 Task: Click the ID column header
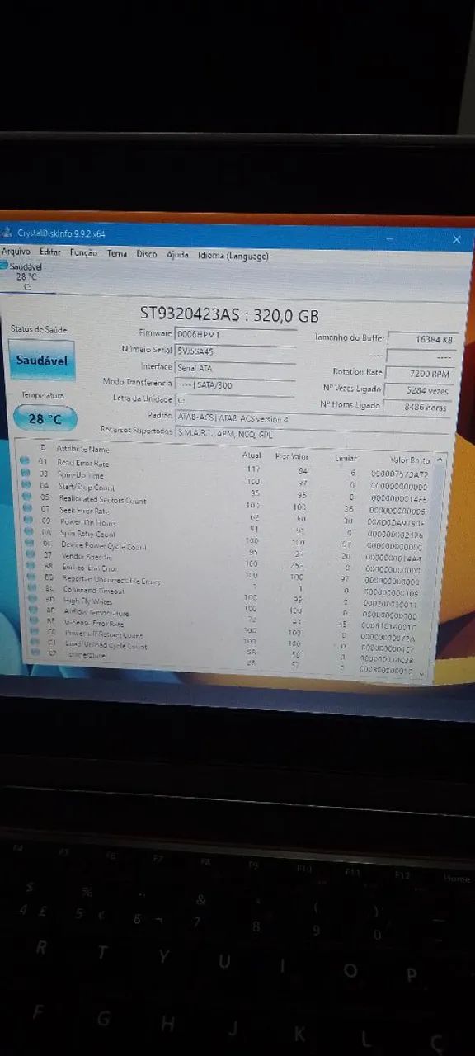tap(42, 448)
